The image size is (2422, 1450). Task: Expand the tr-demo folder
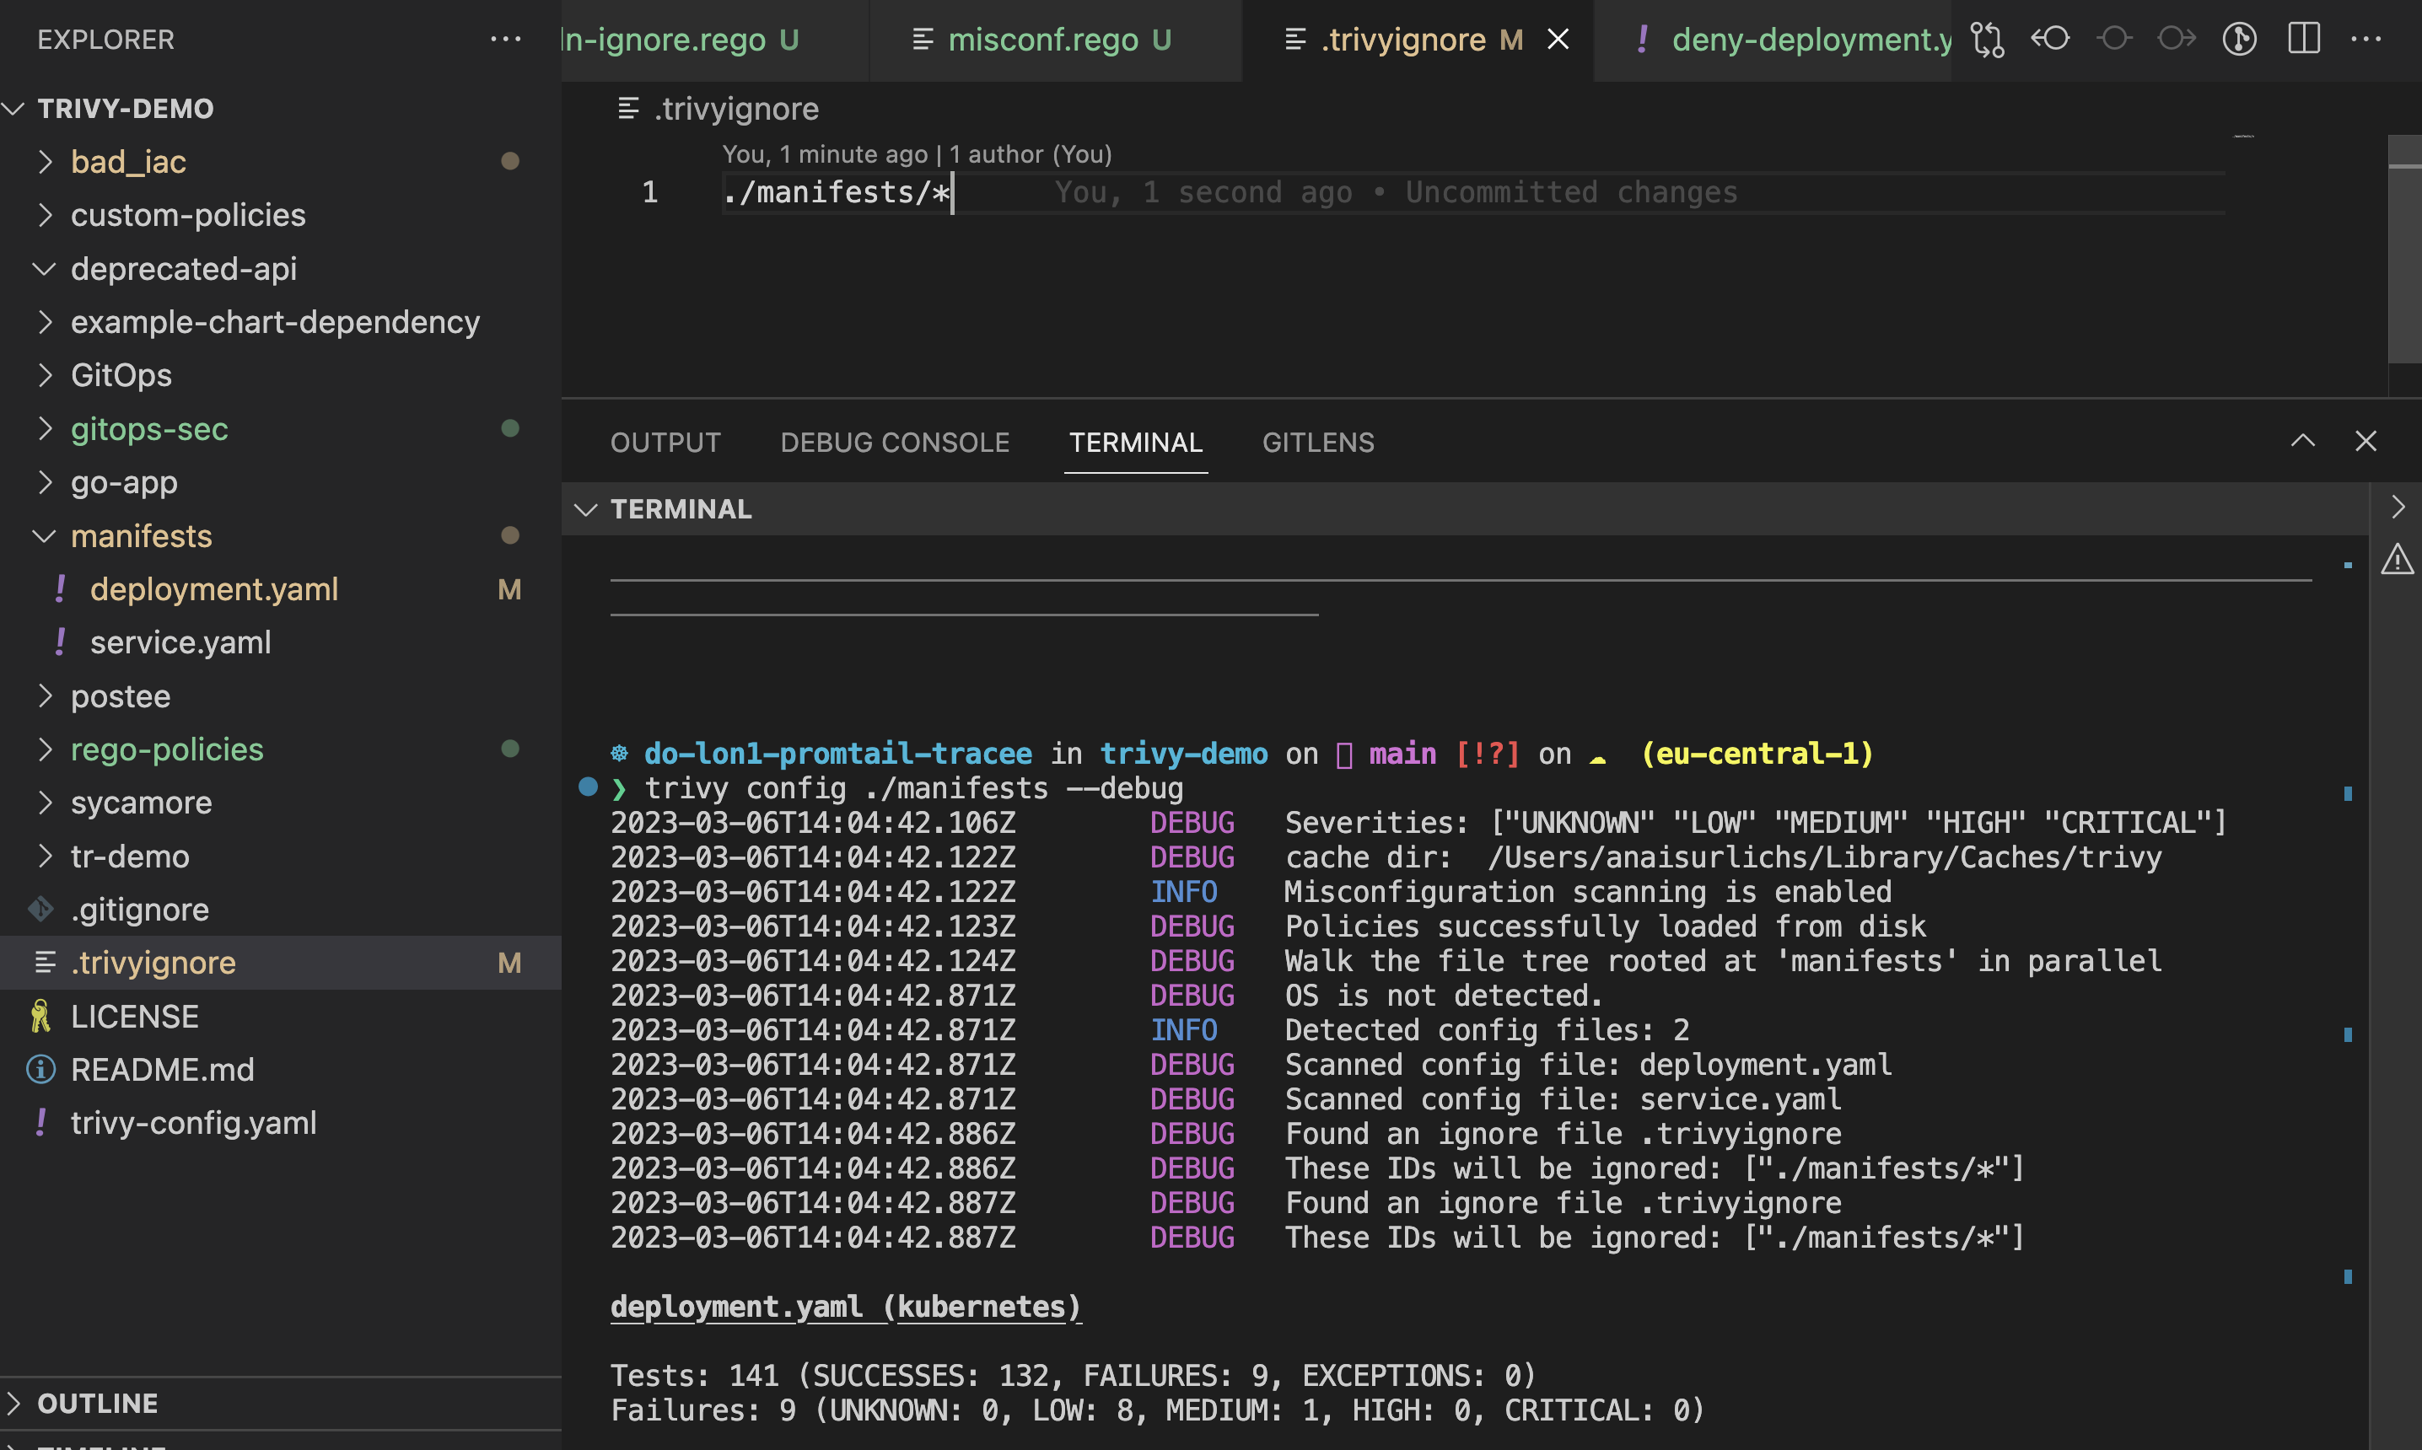click(x=279, y=857)
